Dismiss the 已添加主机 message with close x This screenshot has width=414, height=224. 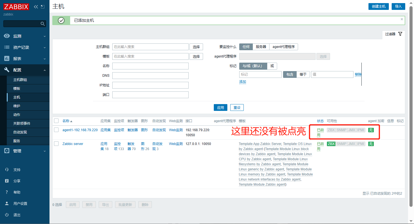tap(402, 19)
